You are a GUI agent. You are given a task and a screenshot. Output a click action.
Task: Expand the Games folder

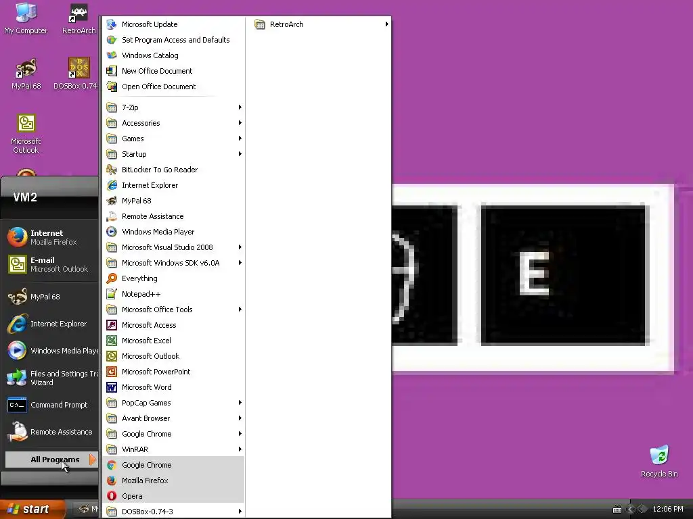[x=174, y=139]
